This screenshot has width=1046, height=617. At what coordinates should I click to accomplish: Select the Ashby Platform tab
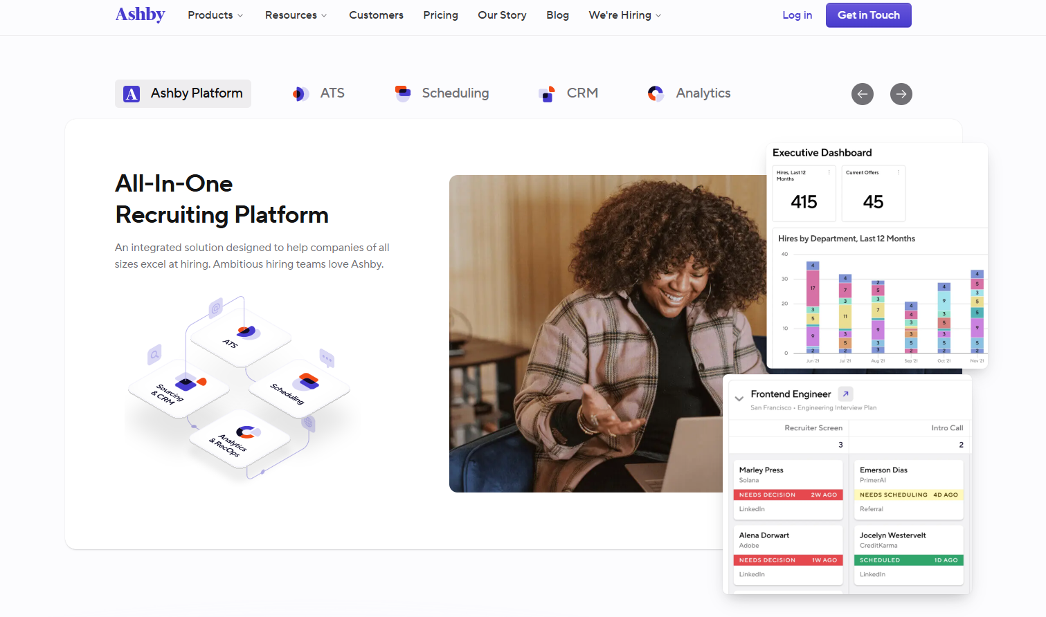(x=183, y=93)
